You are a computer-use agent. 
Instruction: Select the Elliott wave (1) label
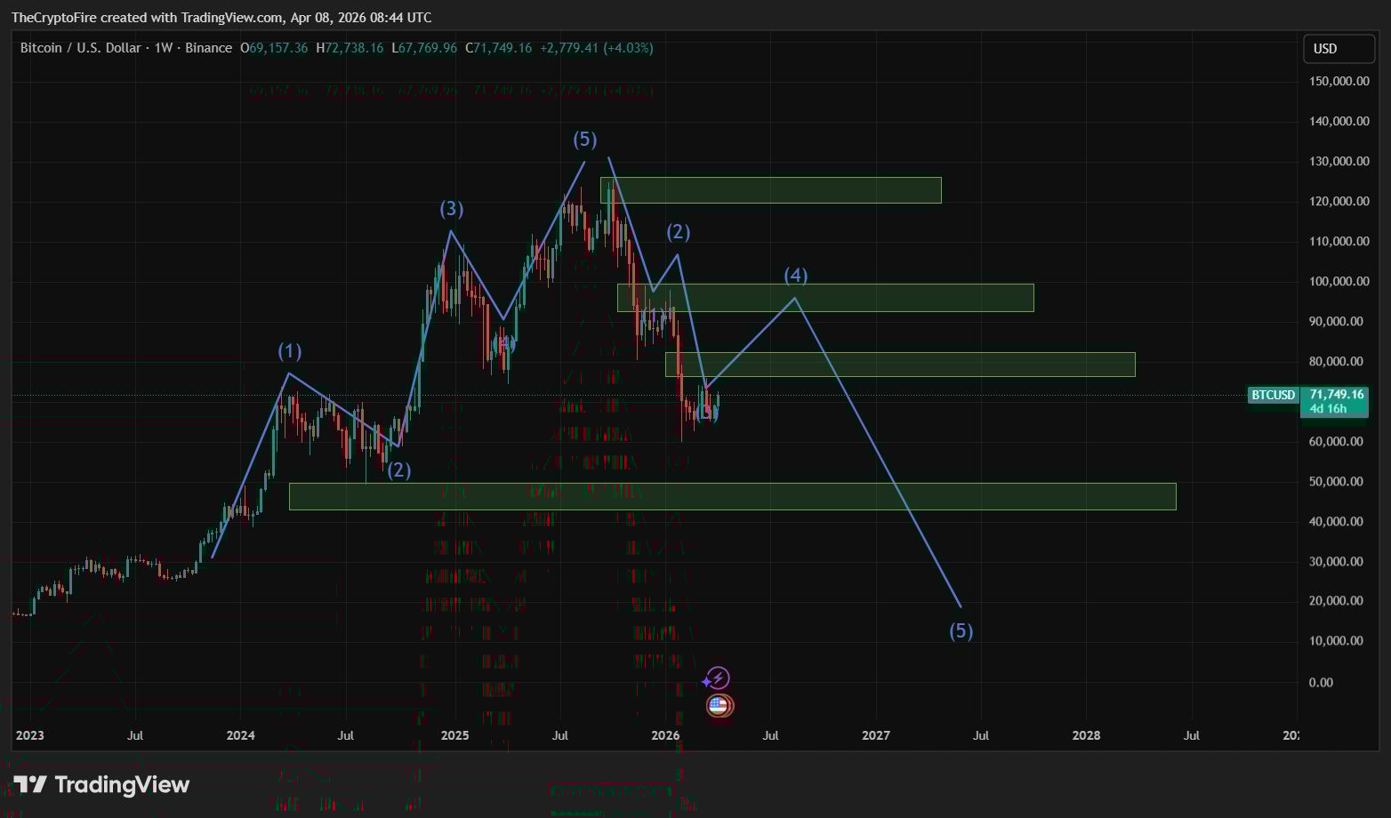coord(290,350)
